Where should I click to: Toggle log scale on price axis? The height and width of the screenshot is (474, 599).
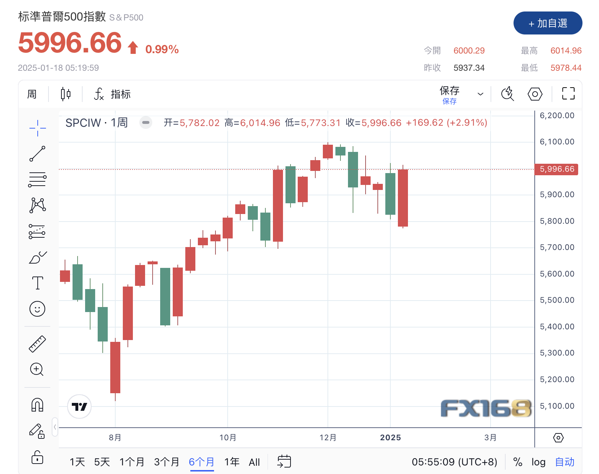538,462
